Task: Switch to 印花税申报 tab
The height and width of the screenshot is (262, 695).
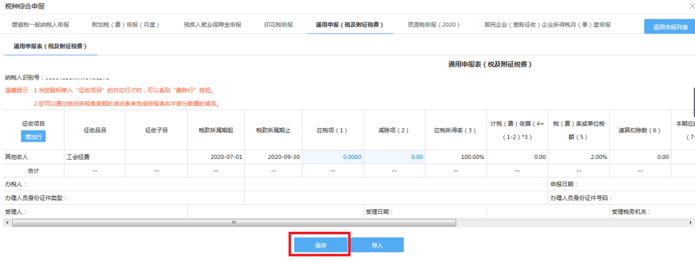Action: click(279, 25)
